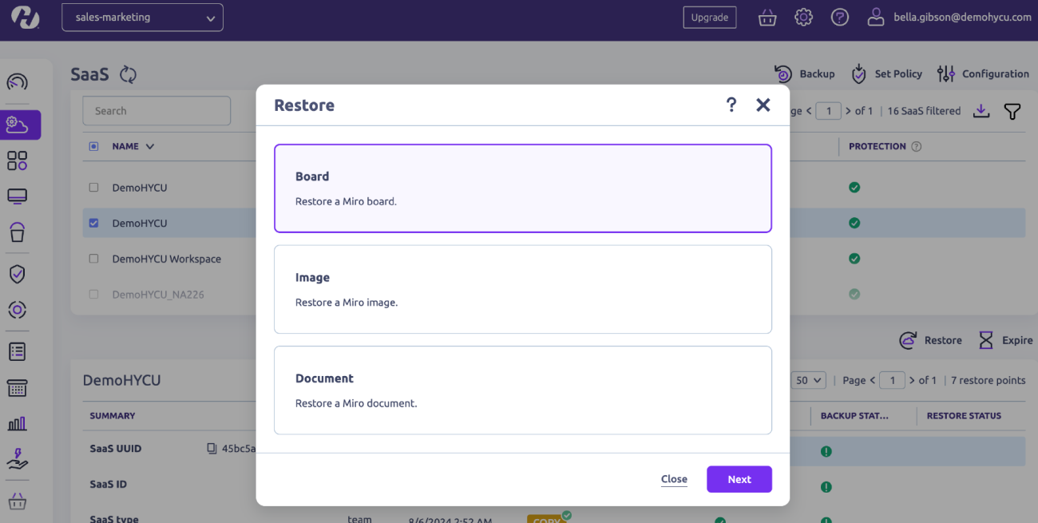Check the DemoHYCU Workspace checkbox
The height and width of the screenshot is (523, 1038).
[x=93, y=259]
